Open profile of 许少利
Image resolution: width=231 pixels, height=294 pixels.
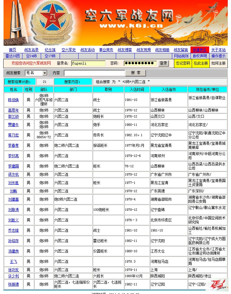pyautogui.click(x=14, y=276)
